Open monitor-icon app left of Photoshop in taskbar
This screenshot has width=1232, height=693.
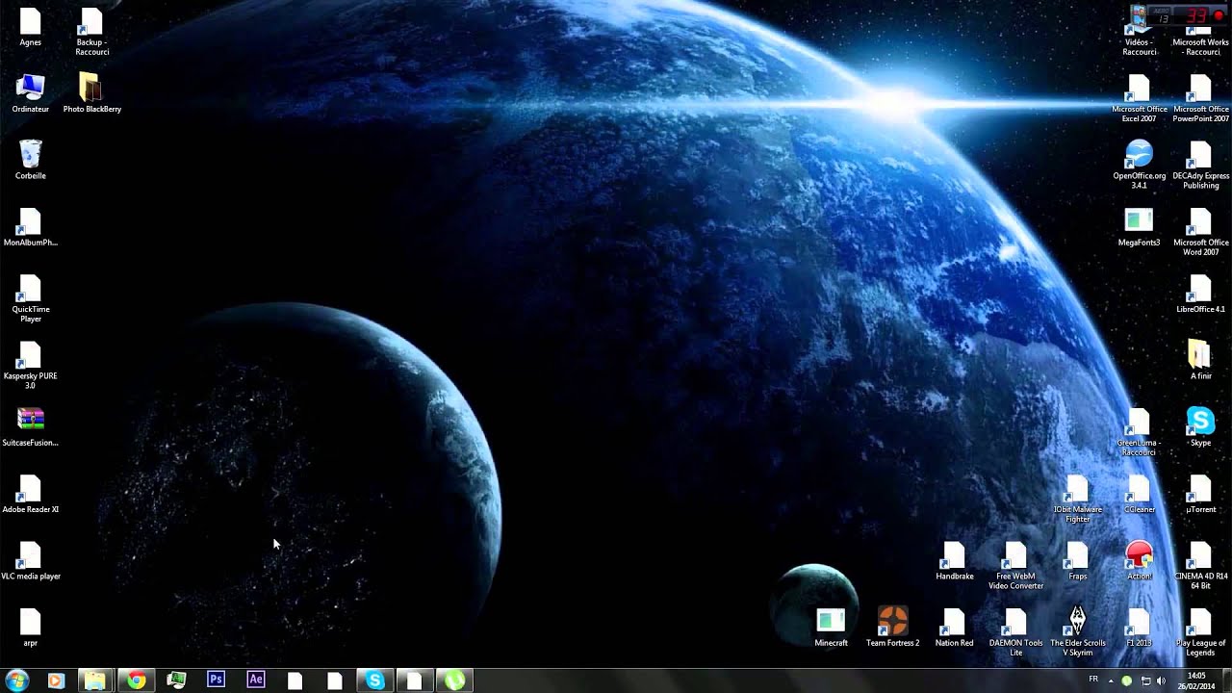click(x=176, y=680)
